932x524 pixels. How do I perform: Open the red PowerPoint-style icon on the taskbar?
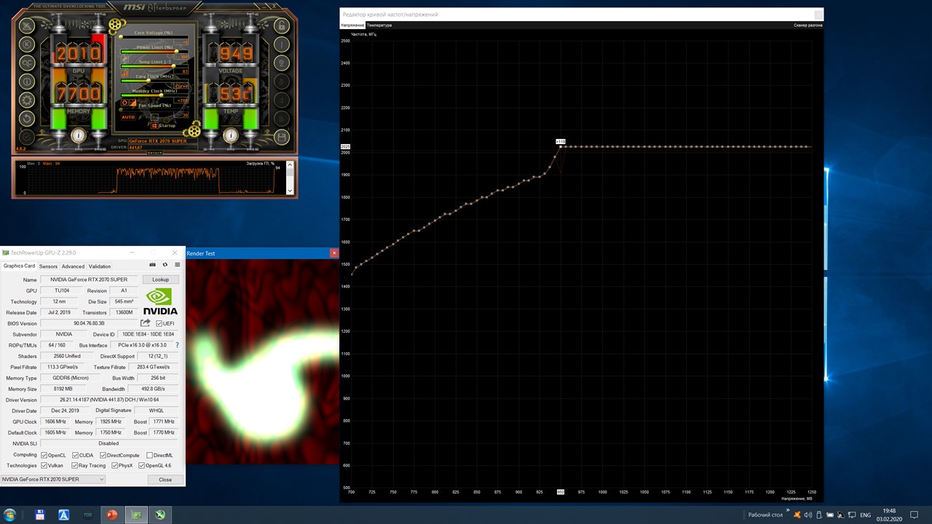[x=112, y=515]
